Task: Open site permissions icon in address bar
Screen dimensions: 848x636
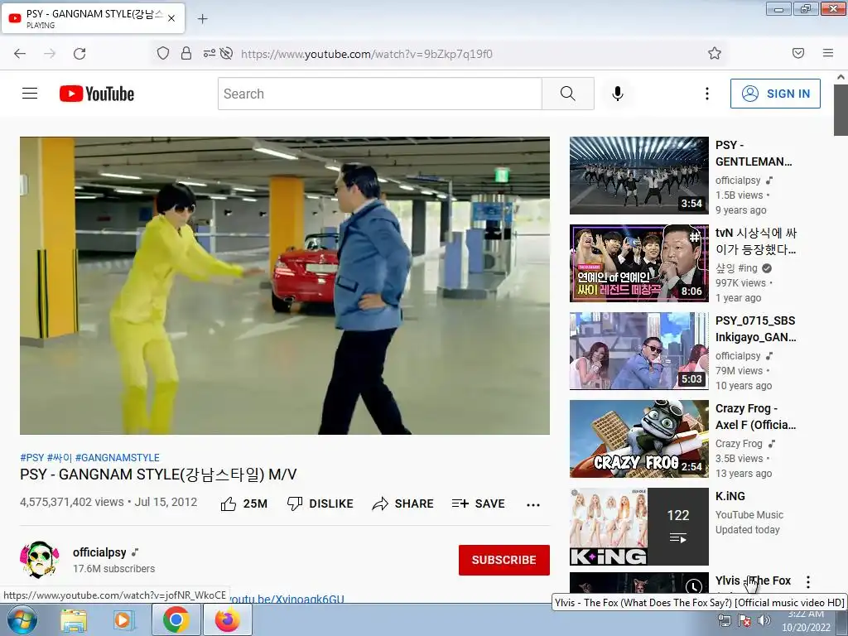Action: 210,53
